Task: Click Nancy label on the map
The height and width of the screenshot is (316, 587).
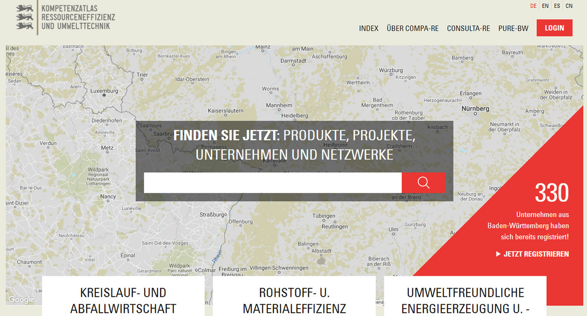Action: (x=108, y=197)
